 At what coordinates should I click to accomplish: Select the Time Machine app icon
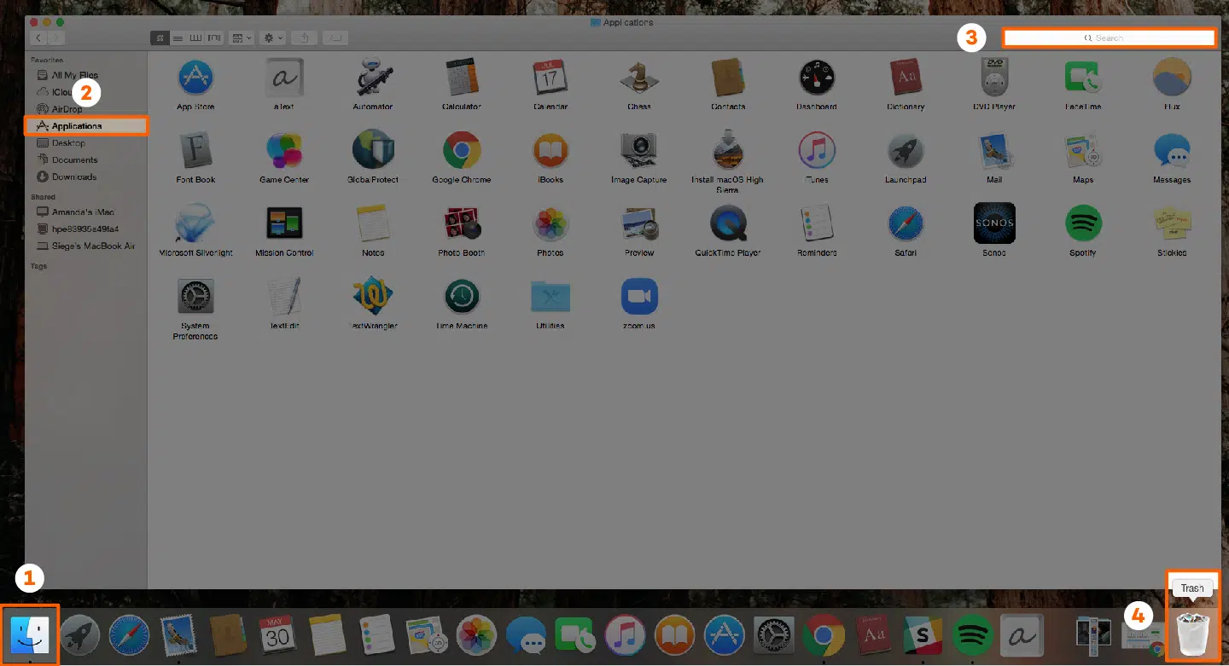pos(462,297)
